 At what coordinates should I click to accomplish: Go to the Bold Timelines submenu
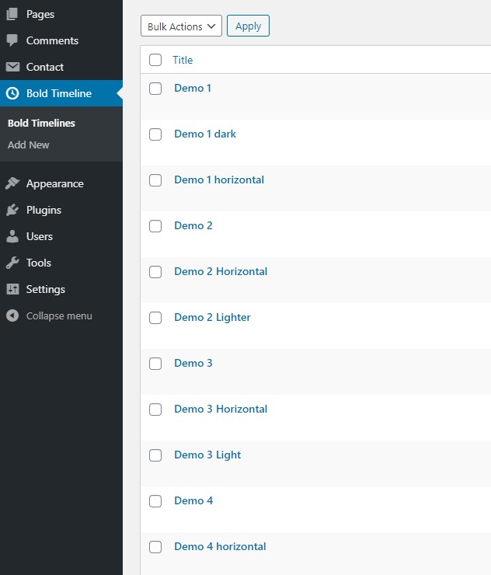pos(41,123)
